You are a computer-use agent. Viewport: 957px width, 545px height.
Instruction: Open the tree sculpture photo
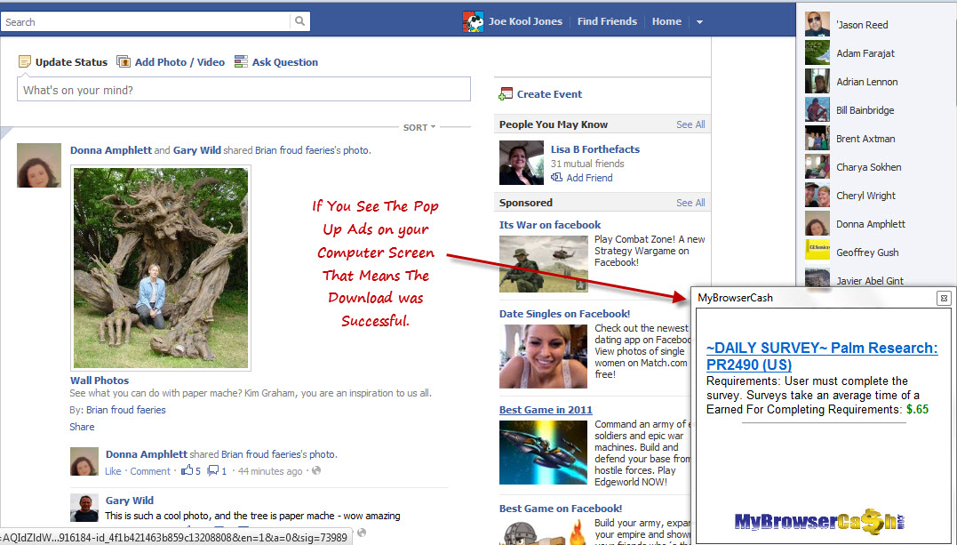161,268
